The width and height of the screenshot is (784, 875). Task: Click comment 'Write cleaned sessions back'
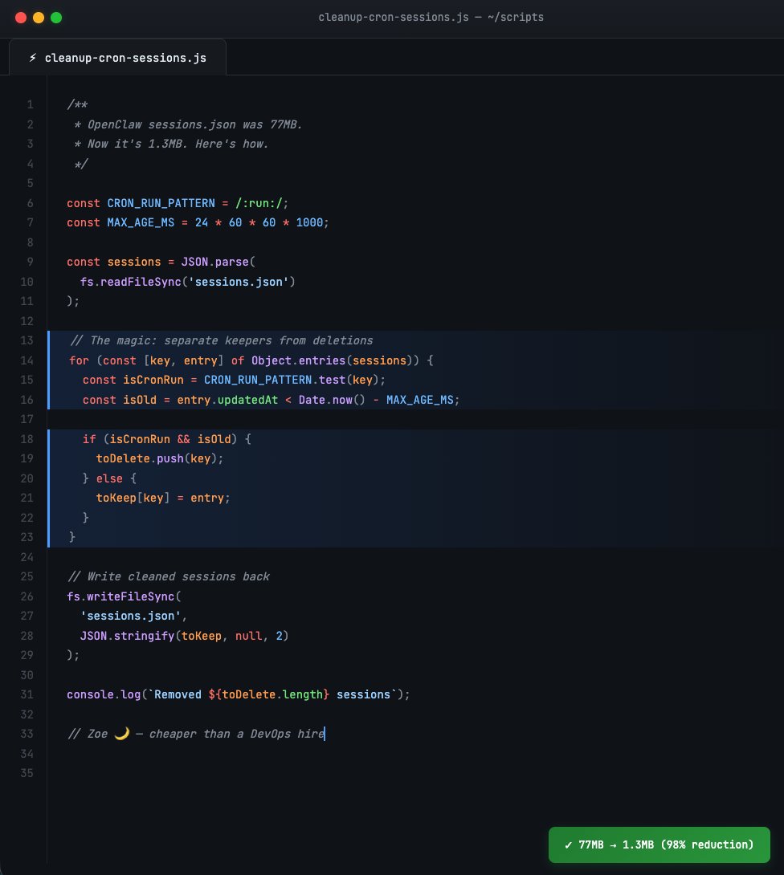[178, 576]
